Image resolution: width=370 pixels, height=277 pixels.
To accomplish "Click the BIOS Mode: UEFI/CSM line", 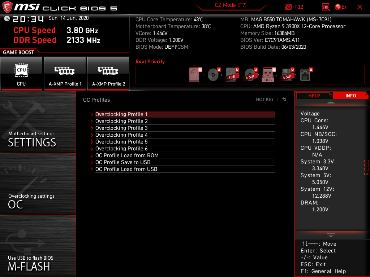I will tap(162, 47).
